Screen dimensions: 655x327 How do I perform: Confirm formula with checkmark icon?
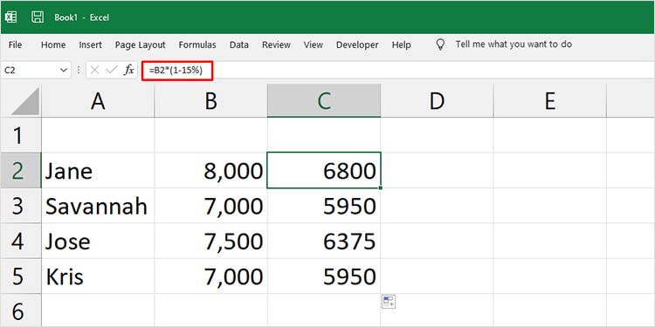[x=112, y=70]
